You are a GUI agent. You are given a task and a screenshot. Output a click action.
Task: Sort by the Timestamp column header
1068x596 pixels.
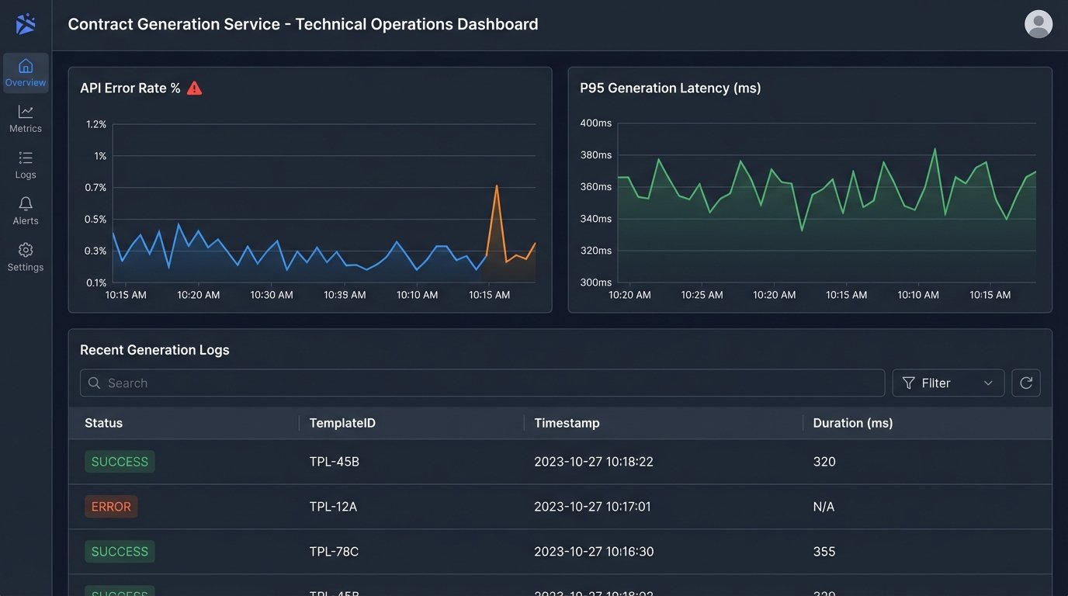[x=567, y=423]
